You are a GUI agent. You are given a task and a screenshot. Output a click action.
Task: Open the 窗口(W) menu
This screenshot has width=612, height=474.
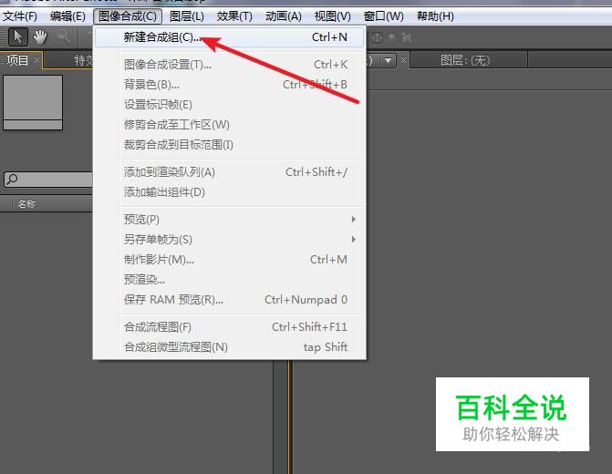[383, 16]
